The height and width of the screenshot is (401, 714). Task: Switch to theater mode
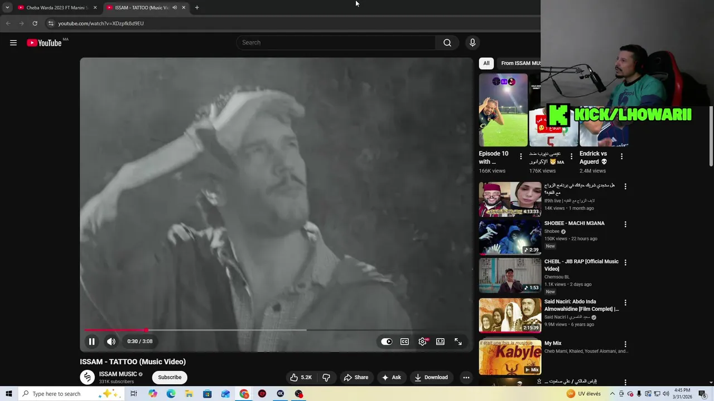pyautogui.click(x=440, y=341)
